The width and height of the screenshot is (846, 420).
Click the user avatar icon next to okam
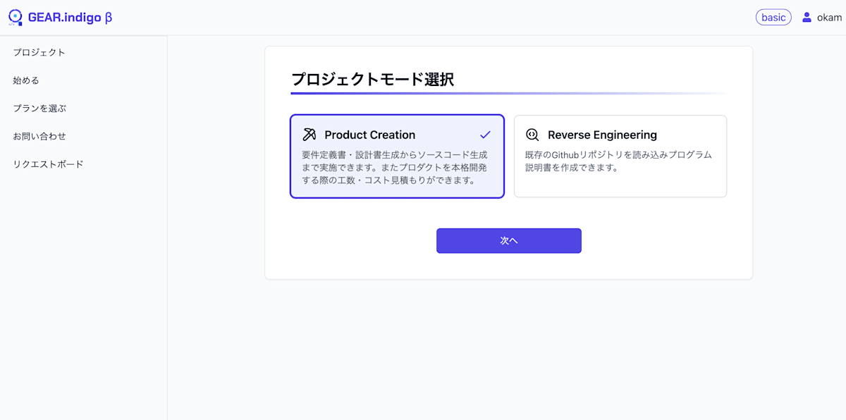(x=806, y=16)
